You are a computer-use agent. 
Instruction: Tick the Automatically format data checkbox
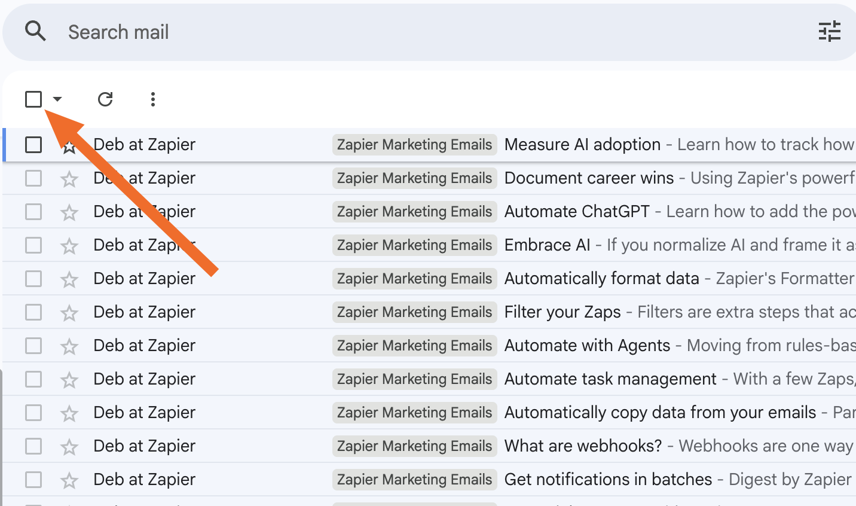33,279
